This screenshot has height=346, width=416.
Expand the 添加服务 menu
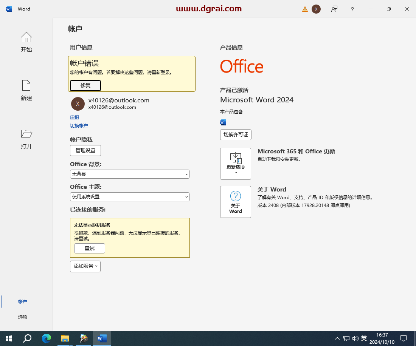(x=85, y=266)
